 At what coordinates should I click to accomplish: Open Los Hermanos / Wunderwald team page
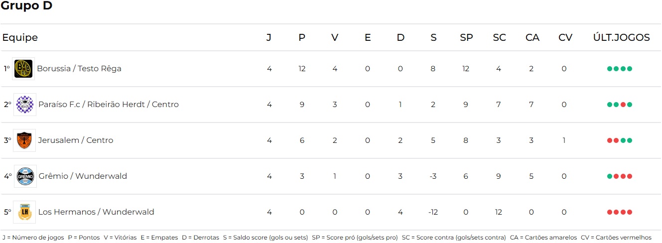click(96, 212)
